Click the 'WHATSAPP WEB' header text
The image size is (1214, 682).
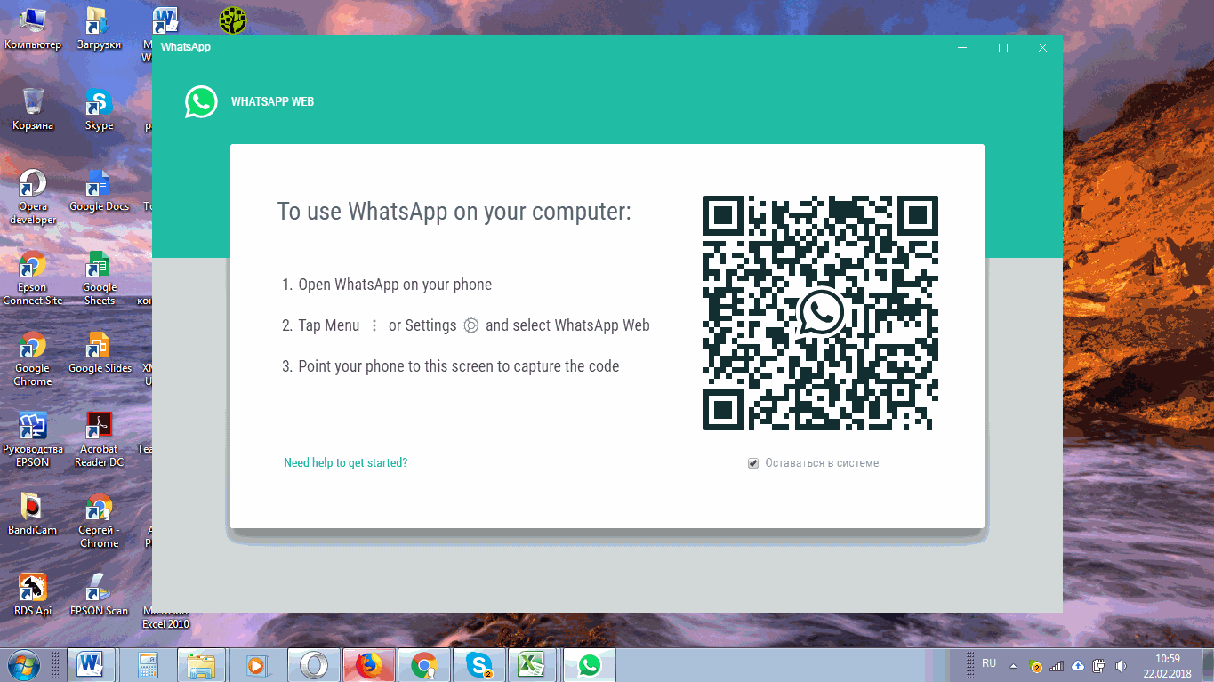click(x=272, y=102)
